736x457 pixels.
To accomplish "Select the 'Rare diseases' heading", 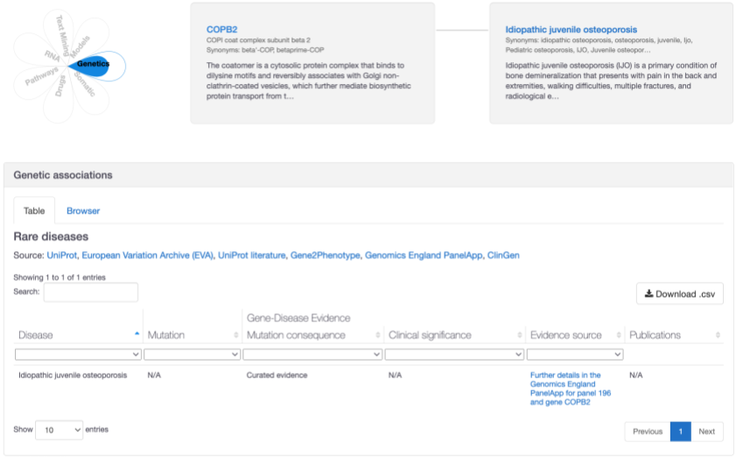I will (x=51, y=236).
